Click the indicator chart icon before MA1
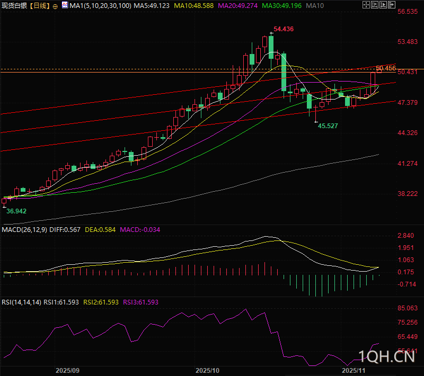Screen dimensions: 424x376 [65, 5]
